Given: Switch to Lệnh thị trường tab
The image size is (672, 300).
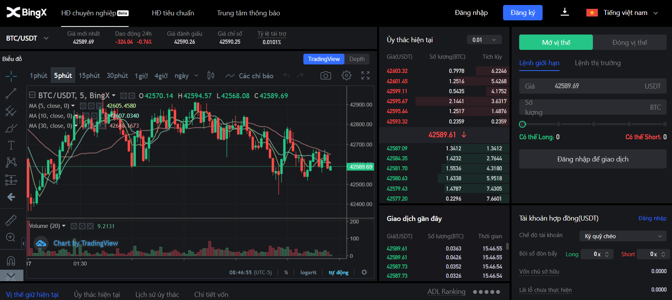Looking at the screenshot, I should (x=598, y=63).
